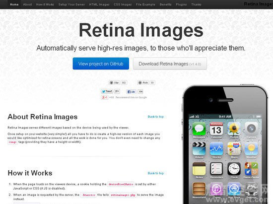Click the GitHub Fork button

(143, 83)
